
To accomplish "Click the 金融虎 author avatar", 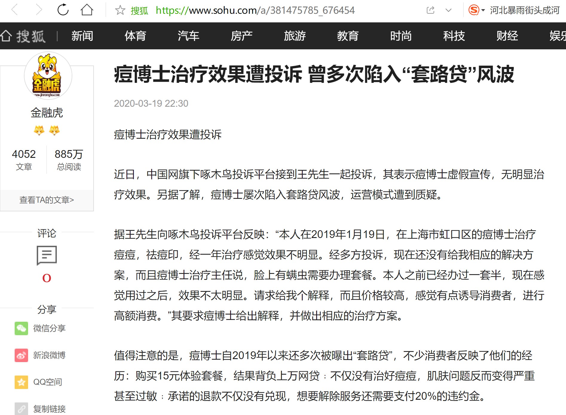I will click(48, 75).
